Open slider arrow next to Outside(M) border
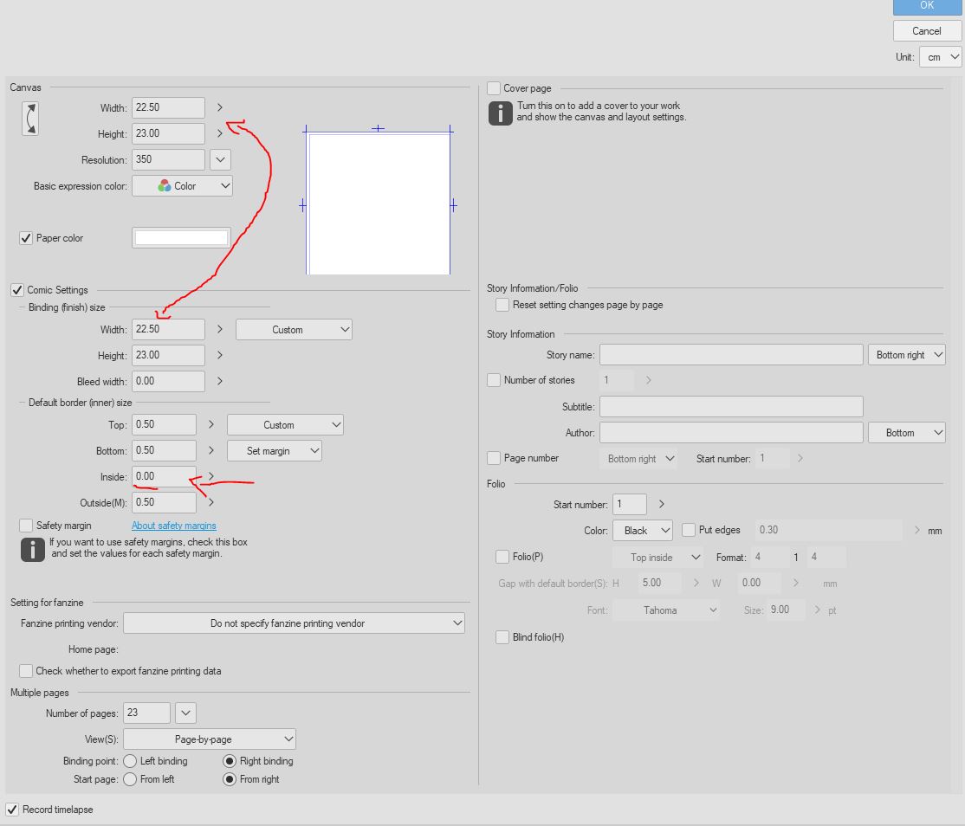Image resolution: width=965 pixels, height=826 pixels. (x=211, y=502)
